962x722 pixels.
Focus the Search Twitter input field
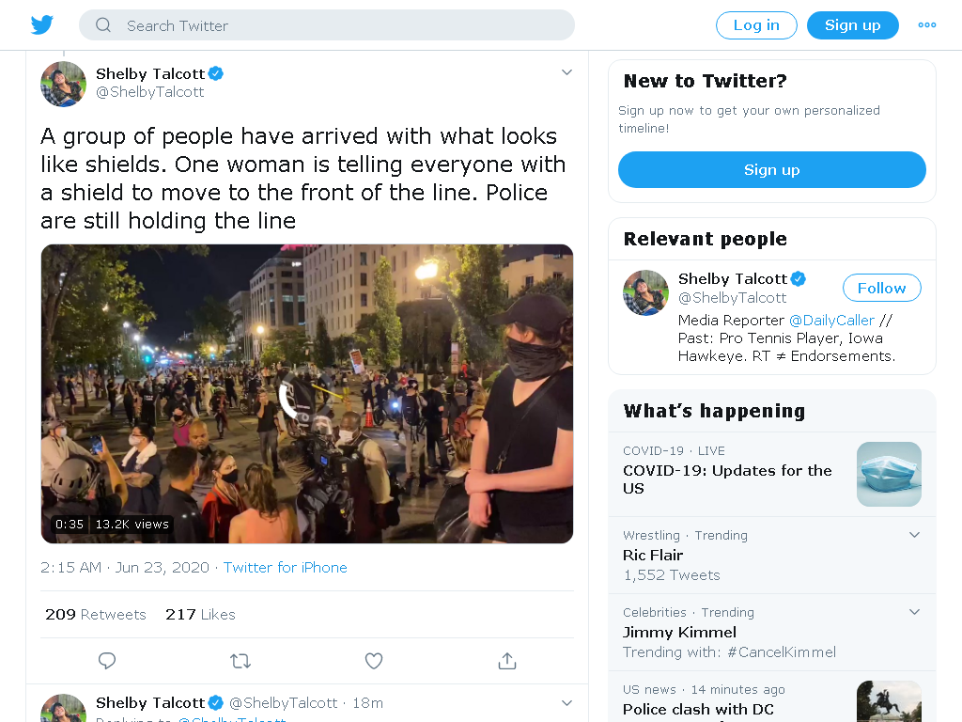pos(327,25)
